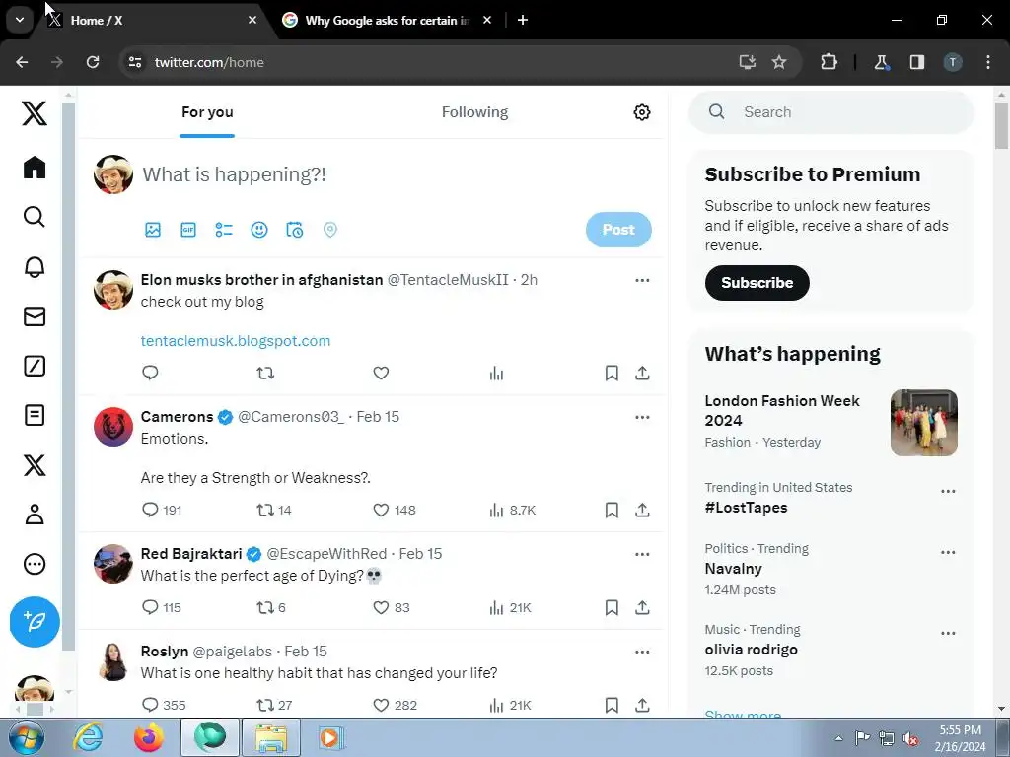Add GIF icon in composer
The image size is (1010, 757).
pos(188,230)
